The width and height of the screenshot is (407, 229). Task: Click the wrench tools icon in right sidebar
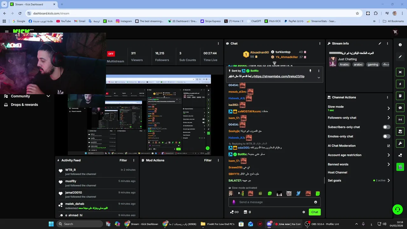pos(400,143)
